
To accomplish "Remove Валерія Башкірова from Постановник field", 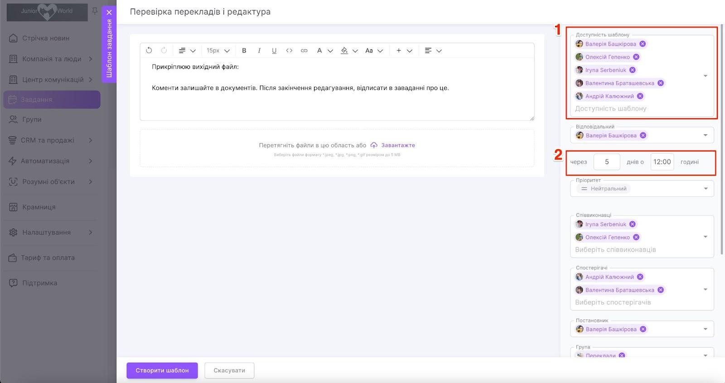I will tap(643, 330).
